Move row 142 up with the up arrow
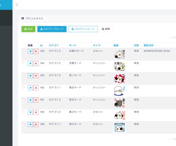This screenshot has height=146, width=176. click(30, 88)
